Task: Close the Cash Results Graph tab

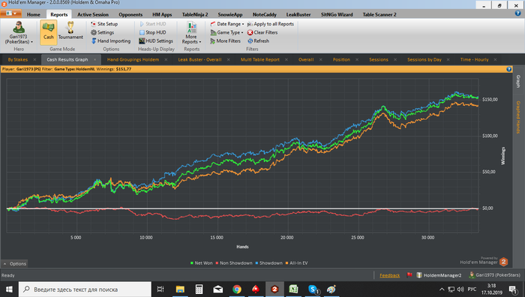Action: (95, 59)
